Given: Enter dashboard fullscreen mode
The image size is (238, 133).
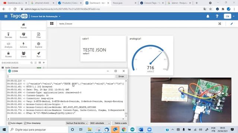Looking at the screenshot, I should [x=220, y=24].
